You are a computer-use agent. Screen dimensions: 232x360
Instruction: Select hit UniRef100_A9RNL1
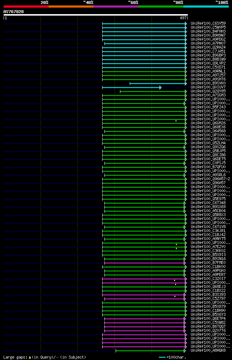pyautogui.click(x=208, y=71)
